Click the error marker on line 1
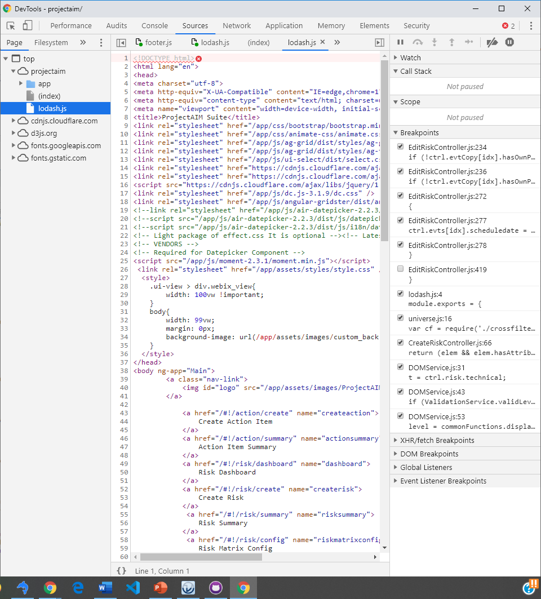Image resolution: width=541 pixels, height=599 pixels. [x=199, y=59]
